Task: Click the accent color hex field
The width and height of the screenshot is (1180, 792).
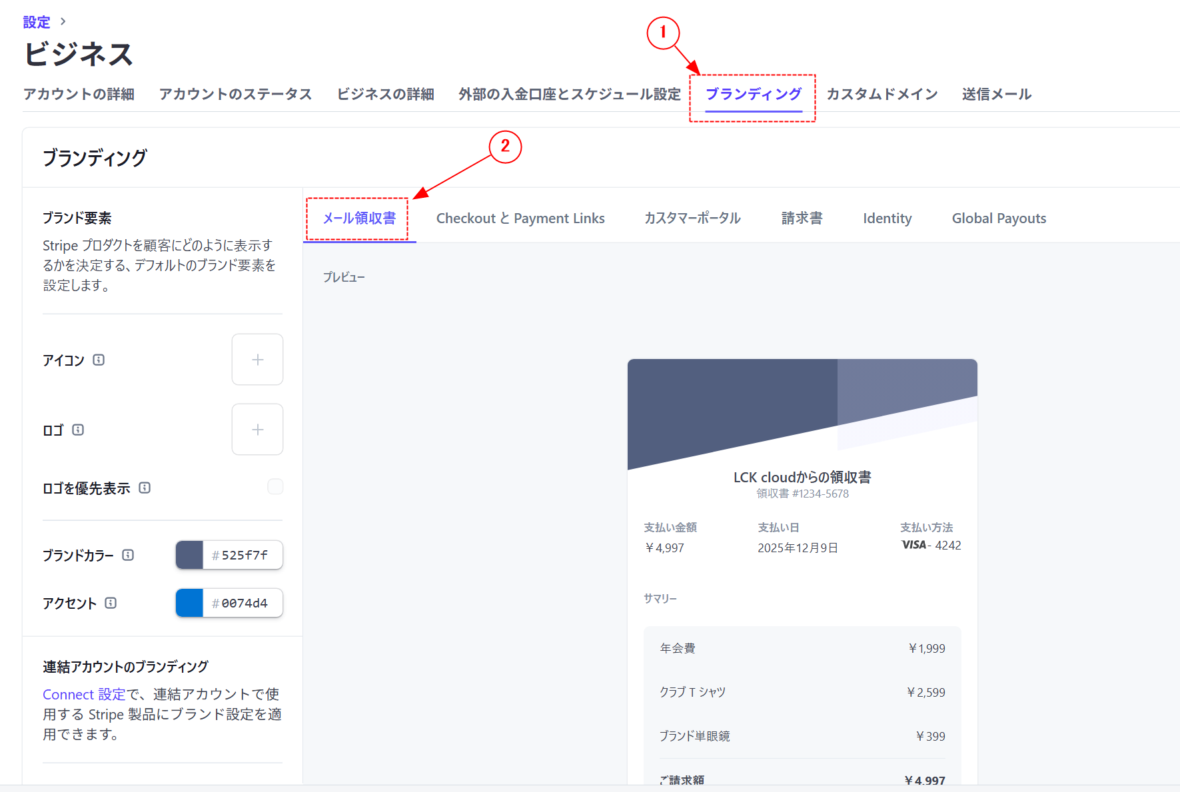Action: tap(244, 603)
